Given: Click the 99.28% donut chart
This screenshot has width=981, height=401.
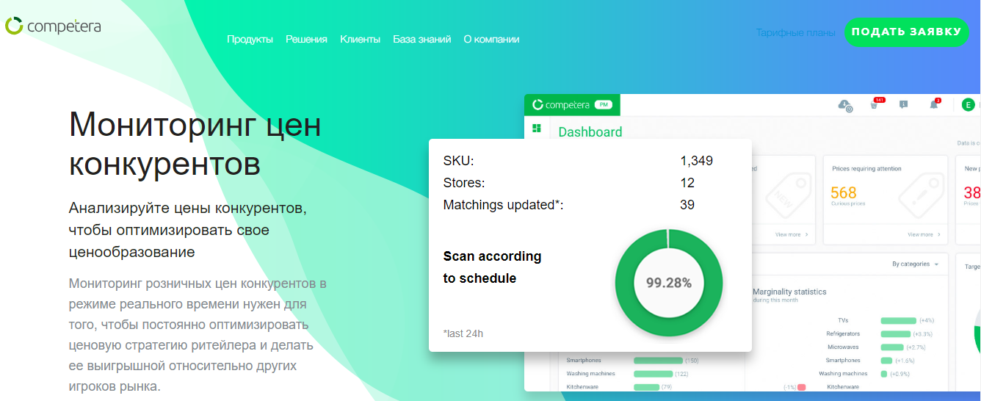Looking at the screenshot, I should coord(668,283).
